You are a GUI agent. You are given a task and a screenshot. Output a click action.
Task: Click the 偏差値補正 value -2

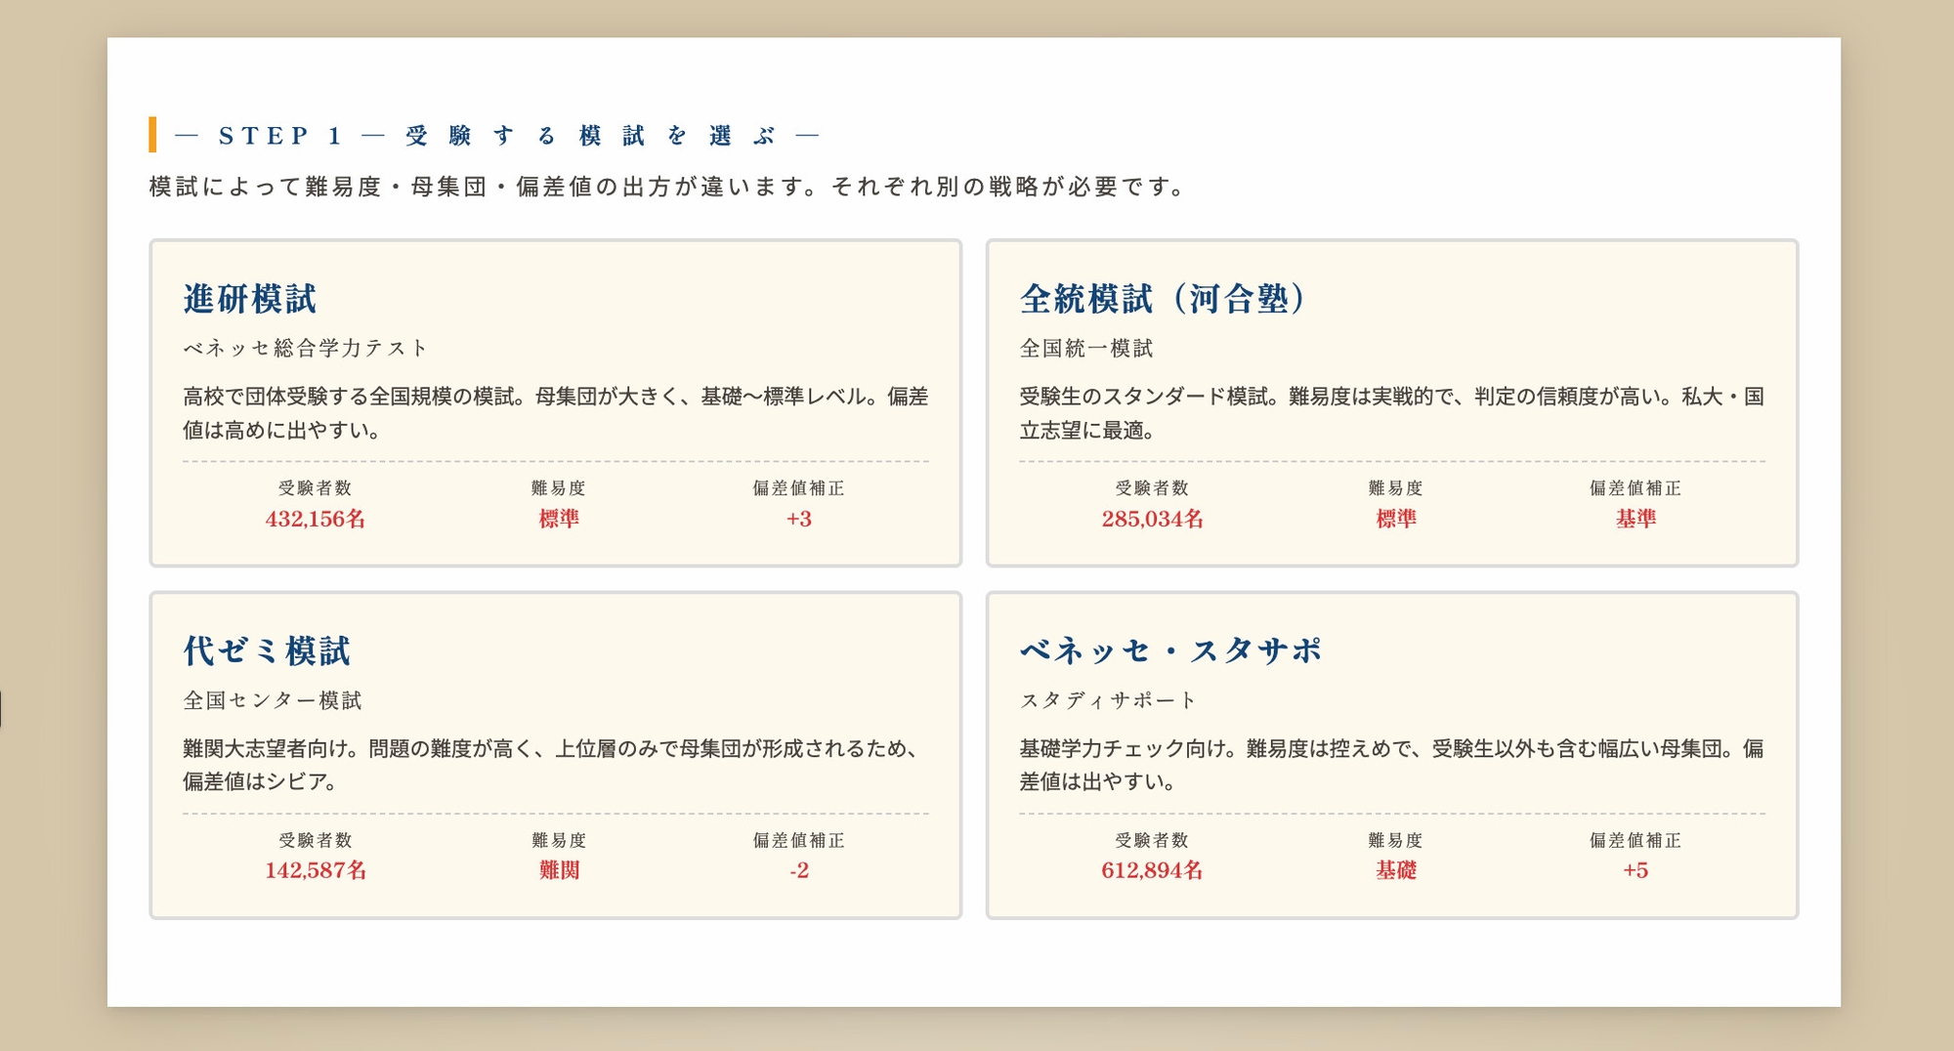[x=798, y=869]
